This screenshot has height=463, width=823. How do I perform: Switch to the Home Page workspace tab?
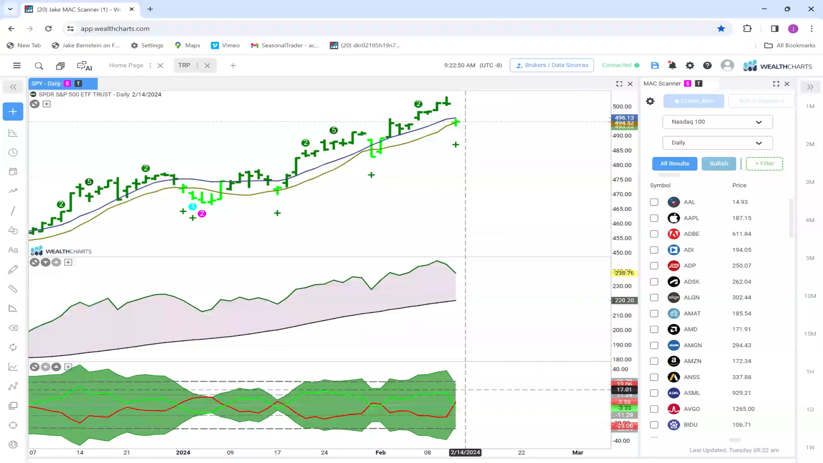pyautogui.click(x=126, y=65)
